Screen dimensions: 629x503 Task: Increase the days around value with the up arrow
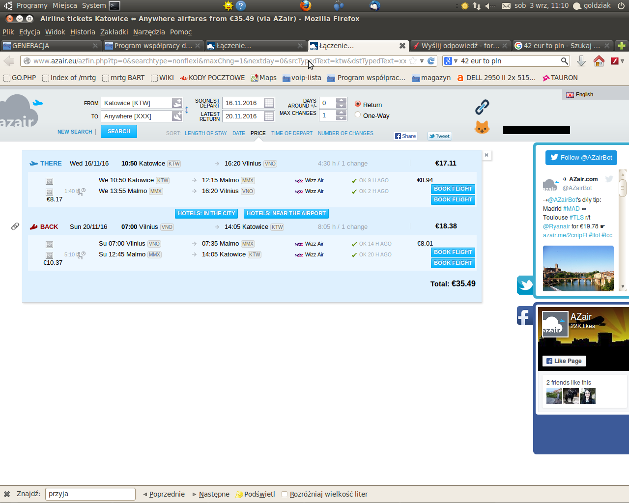(x=342, y=100)
